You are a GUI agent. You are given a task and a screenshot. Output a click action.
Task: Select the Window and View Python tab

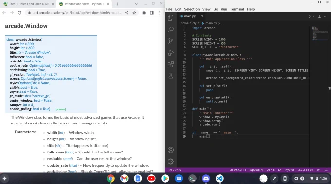pyautogui.click(x=84, y=4)
